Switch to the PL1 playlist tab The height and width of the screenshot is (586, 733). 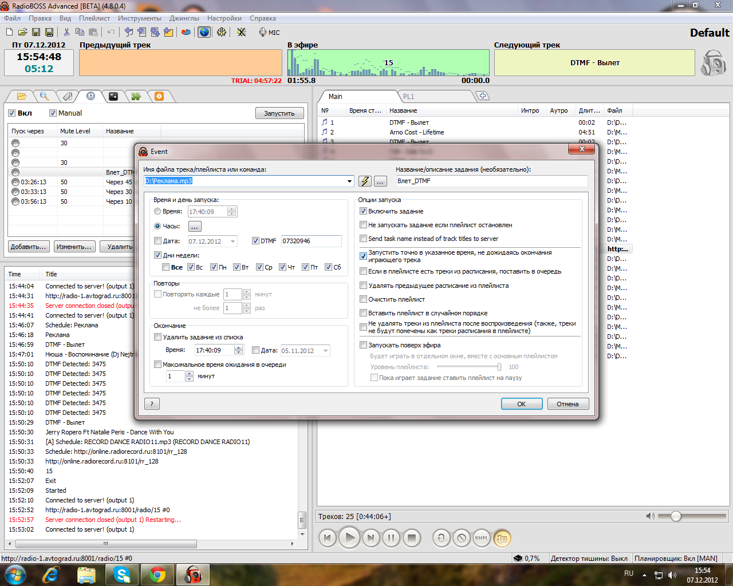408,97
